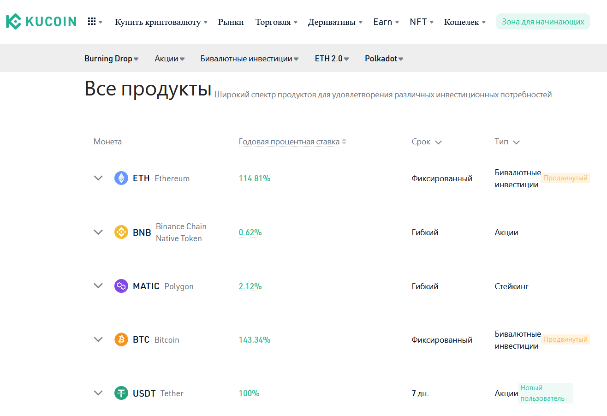Click the Продвинутый tag in ETH row
The width and height of the screenshot is (607, 416).
pos(565,178)
